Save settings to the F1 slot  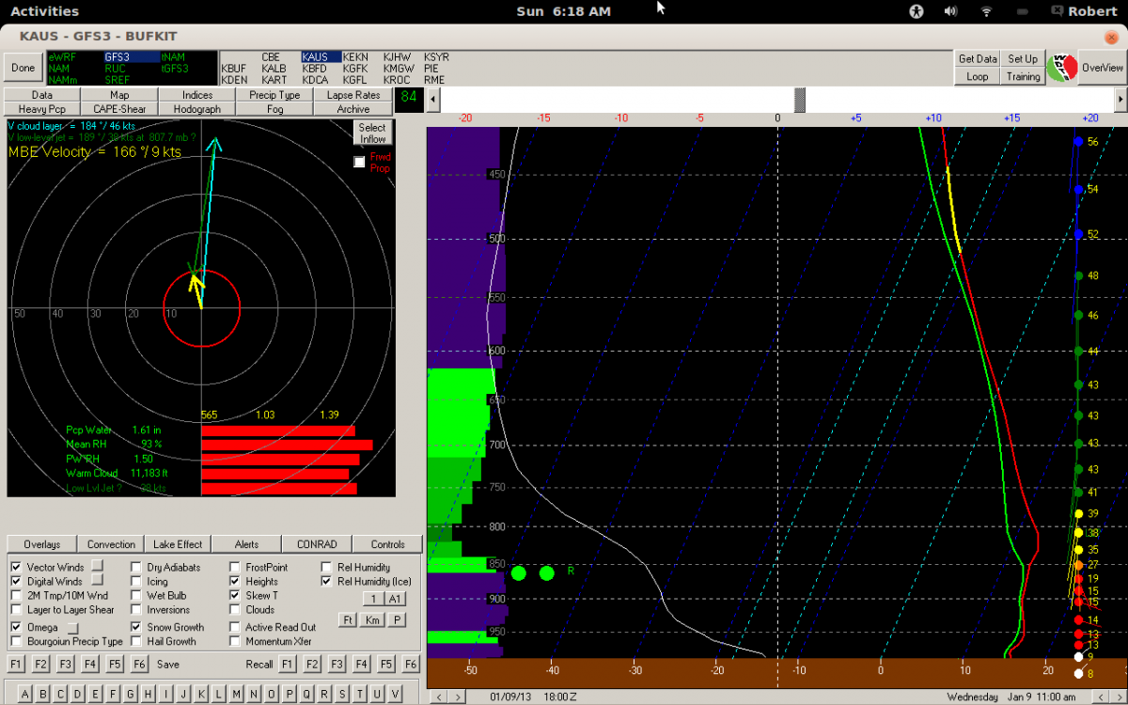point(16,664)
